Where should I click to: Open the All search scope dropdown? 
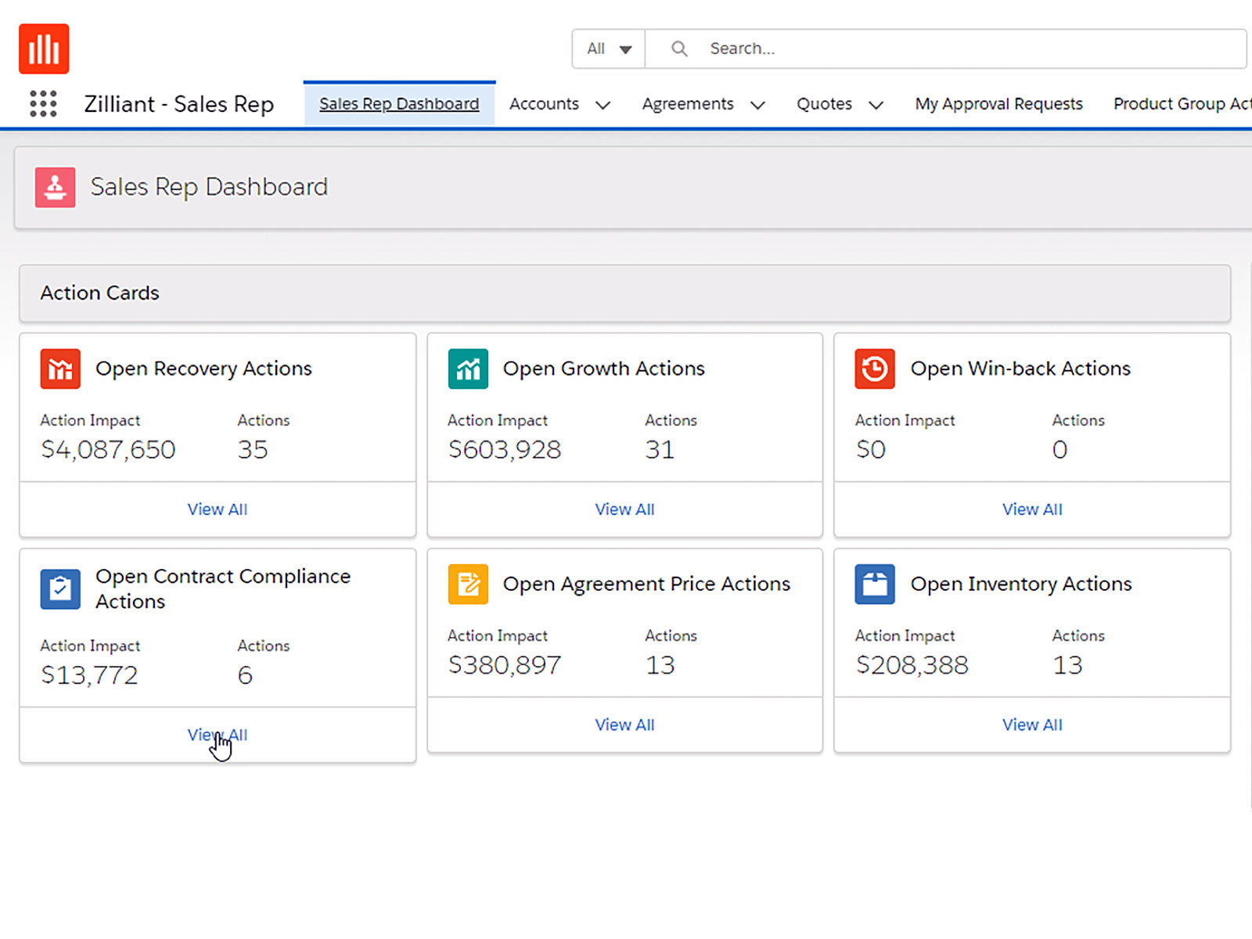pos(609,49)
